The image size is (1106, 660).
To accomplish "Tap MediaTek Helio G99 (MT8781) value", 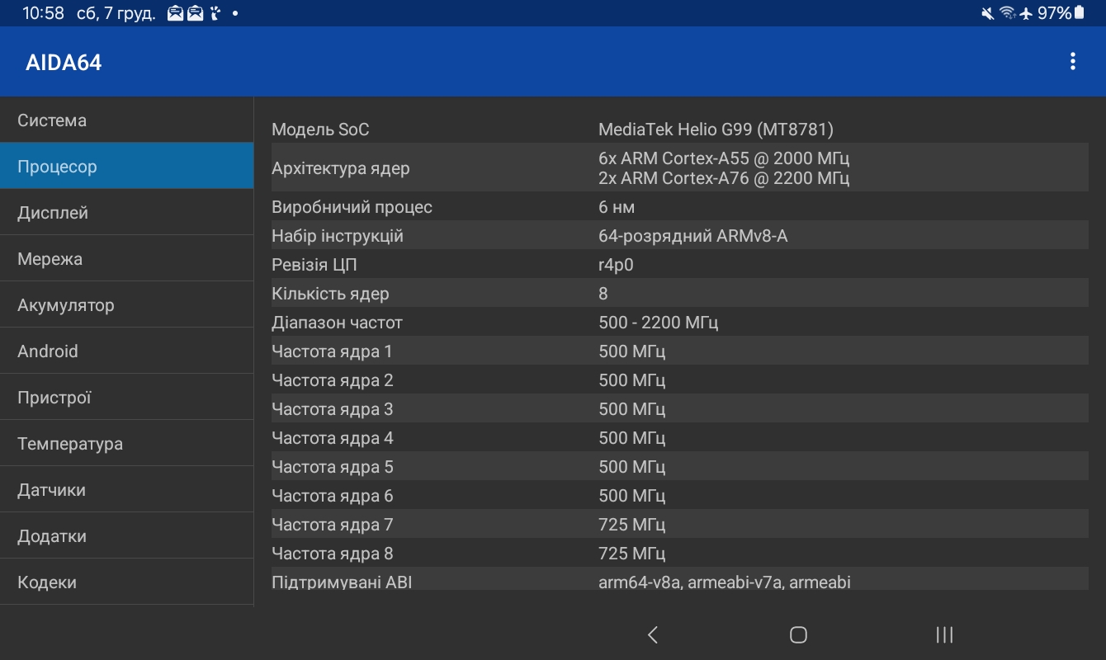I will click(716, 130).
